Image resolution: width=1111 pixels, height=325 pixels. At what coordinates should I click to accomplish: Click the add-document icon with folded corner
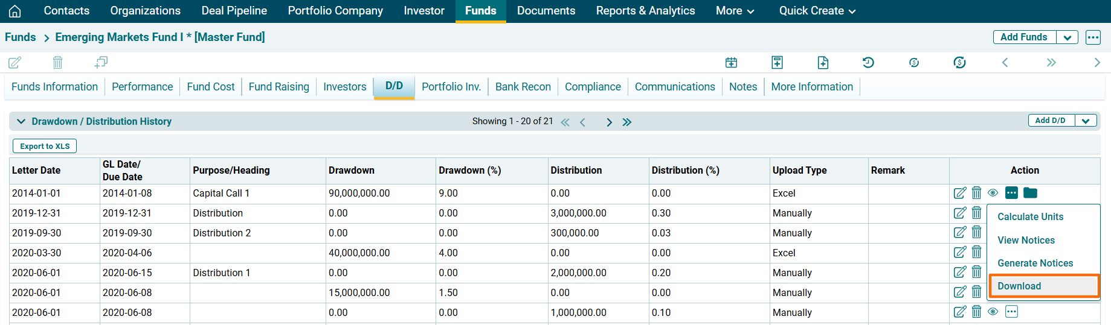[823, 62]
